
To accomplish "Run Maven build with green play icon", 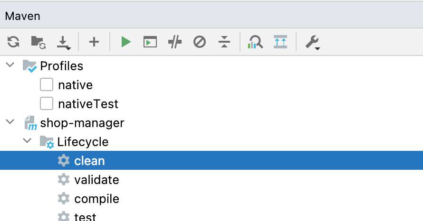I will (x=125, y=42).
